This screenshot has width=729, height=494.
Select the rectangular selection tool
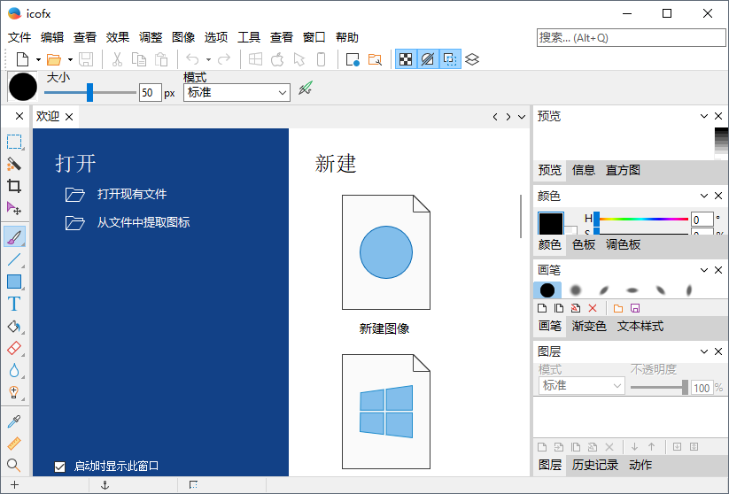pyautogui.click(x=14, y=142)
